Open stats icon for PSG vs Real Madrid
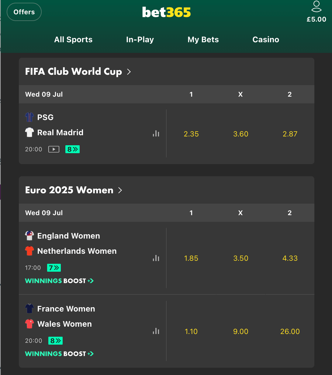 pos(156,133)
